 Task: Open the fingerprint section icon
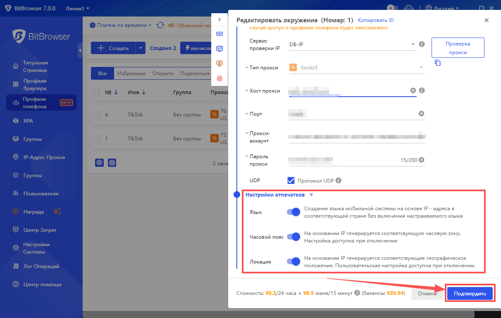(x=219, y=77)
